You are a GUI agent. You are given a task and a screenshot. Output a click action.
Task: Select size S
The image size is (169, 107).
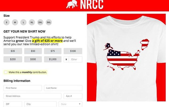(x=7, y=22)
